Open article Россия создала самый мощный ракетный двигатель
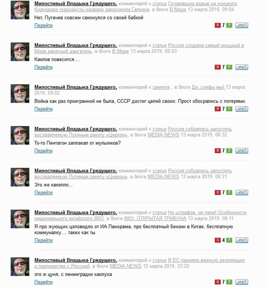This screenshot has height=287, width=267. pos(139,48)
